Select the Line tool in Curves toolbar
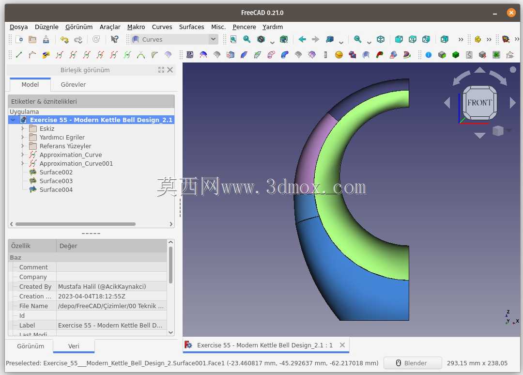Screen dimensions: 523x375 pos(19,55)
